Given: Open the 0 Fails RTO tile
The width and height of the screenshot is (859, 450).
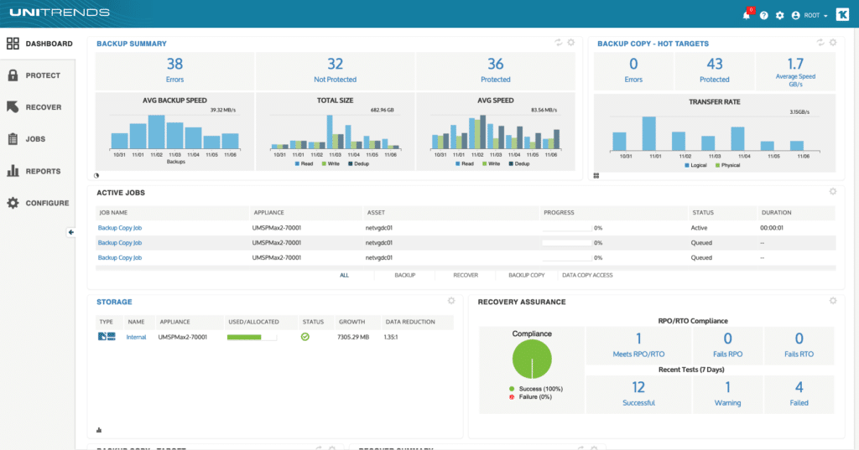Looking at the screenshot, I should [x=799, y=345].
